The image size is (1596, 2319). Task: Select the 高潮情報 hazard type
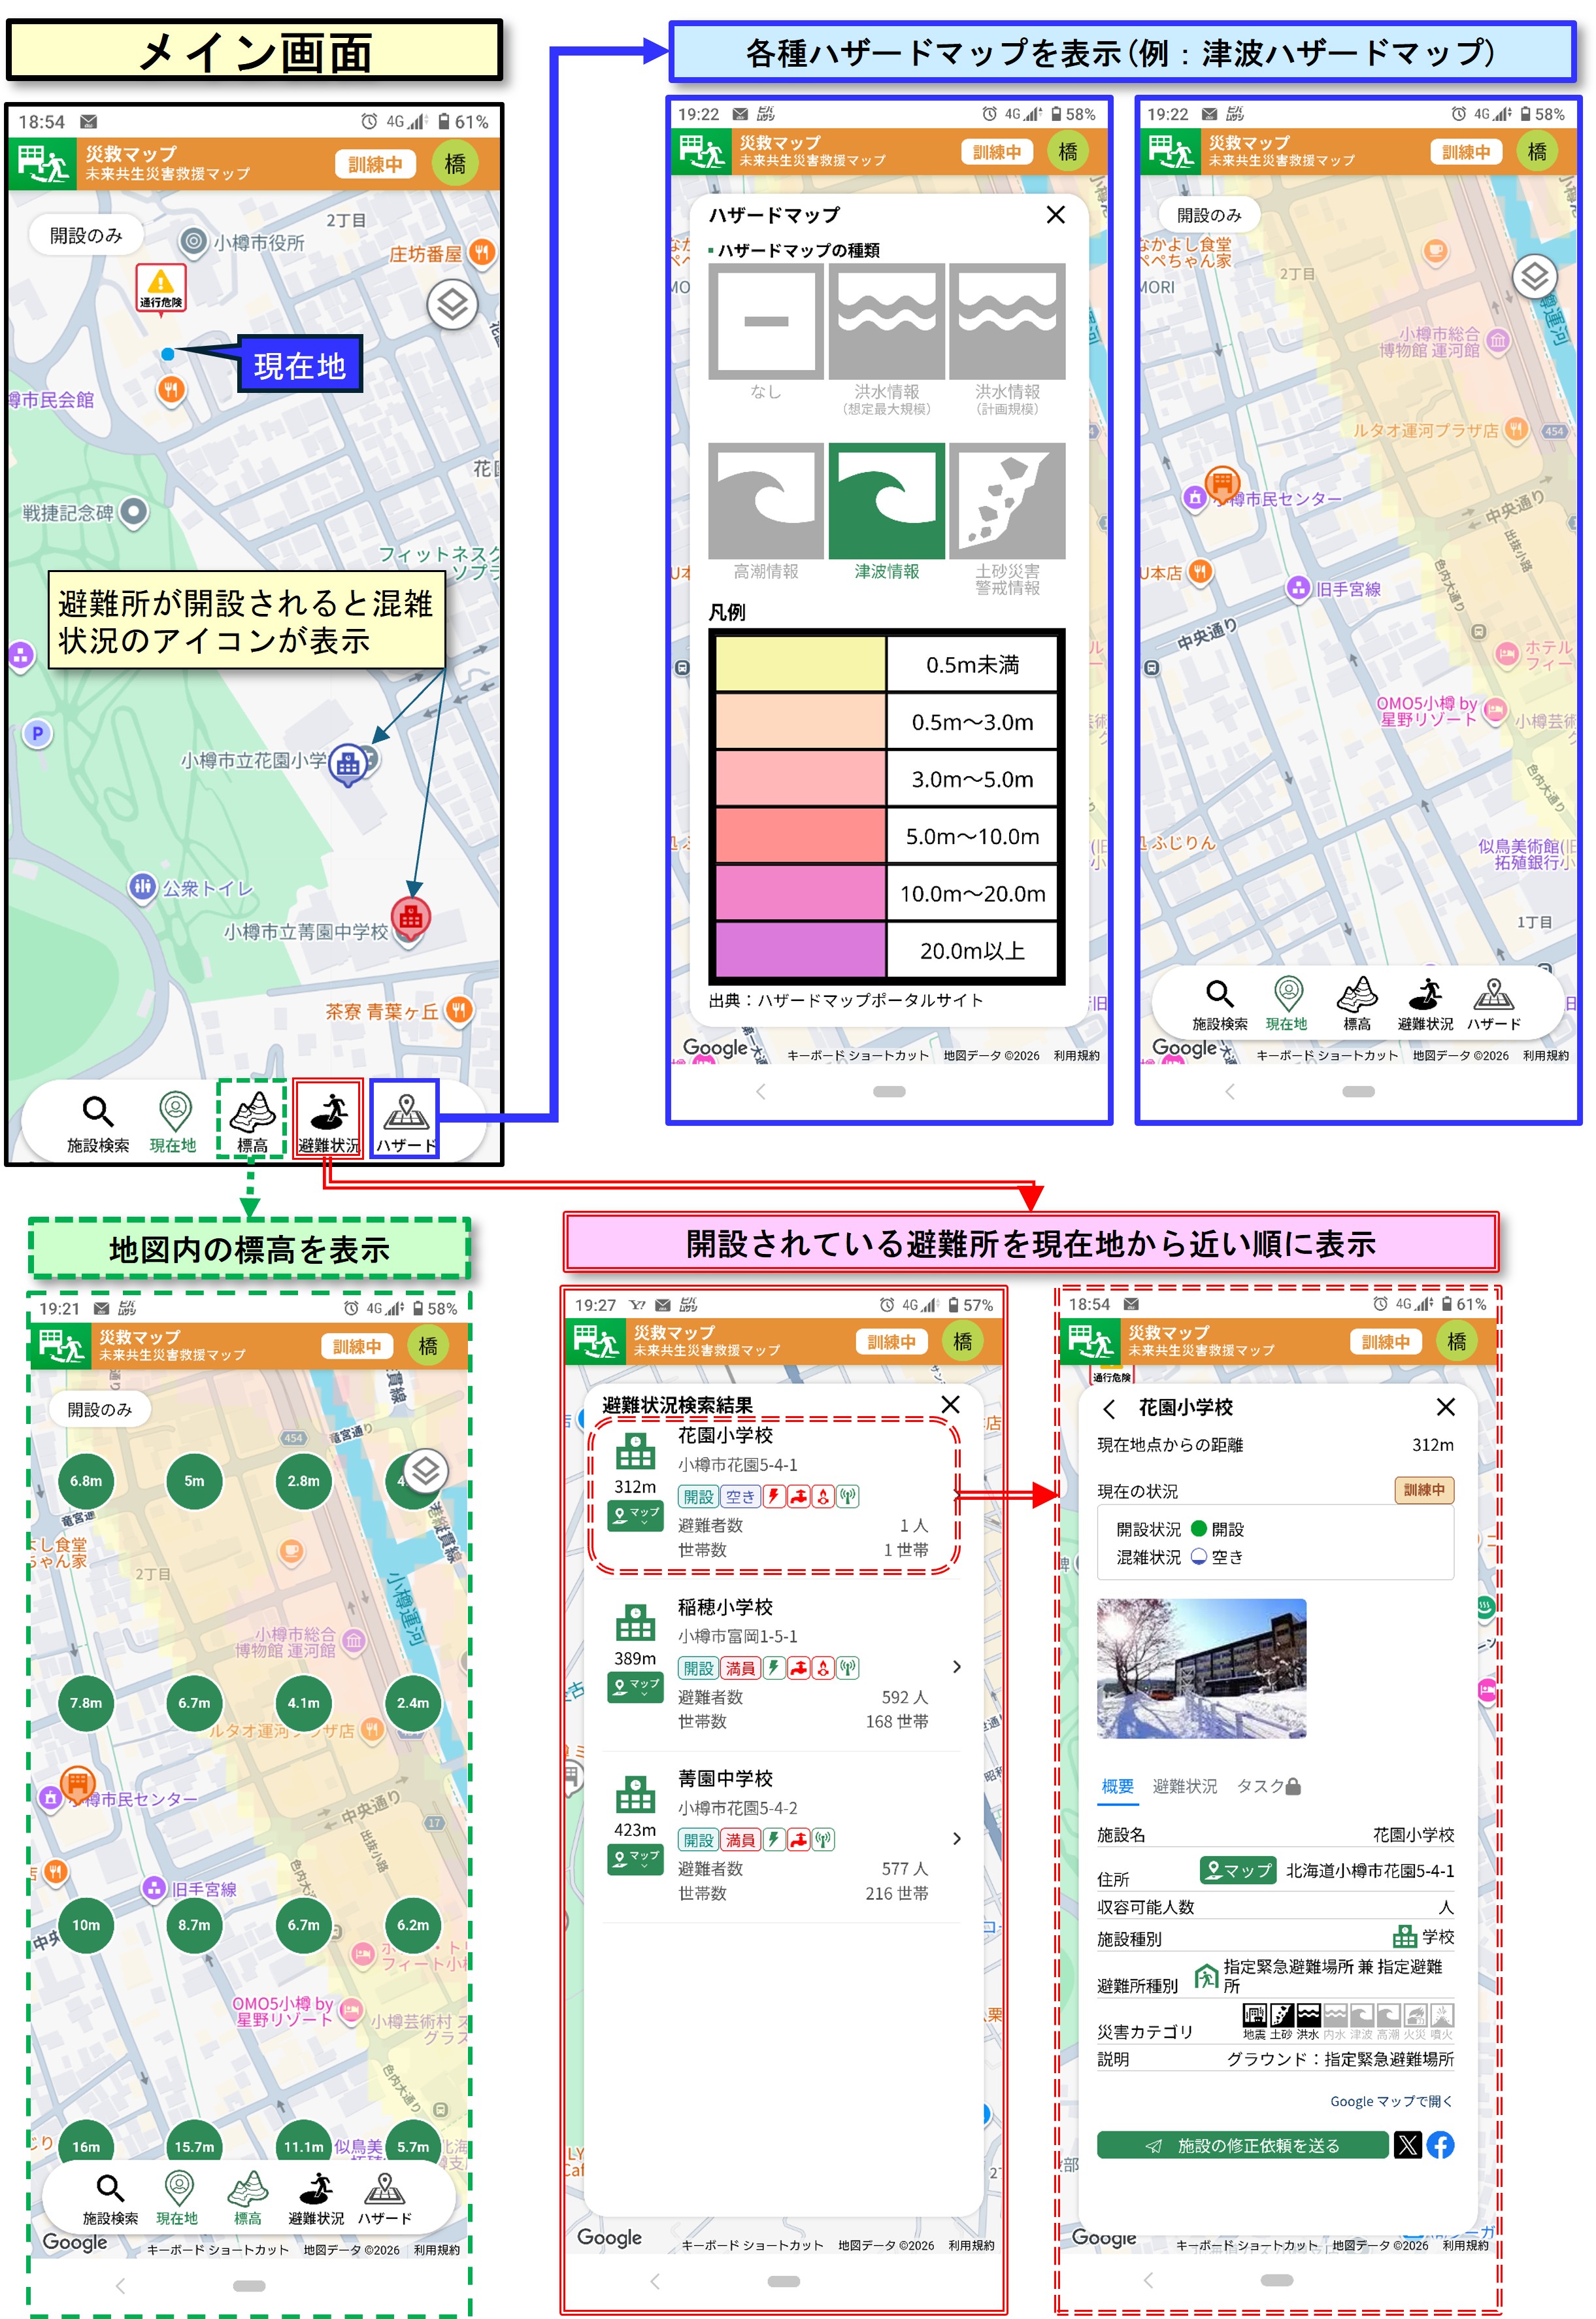coord(766,500)
